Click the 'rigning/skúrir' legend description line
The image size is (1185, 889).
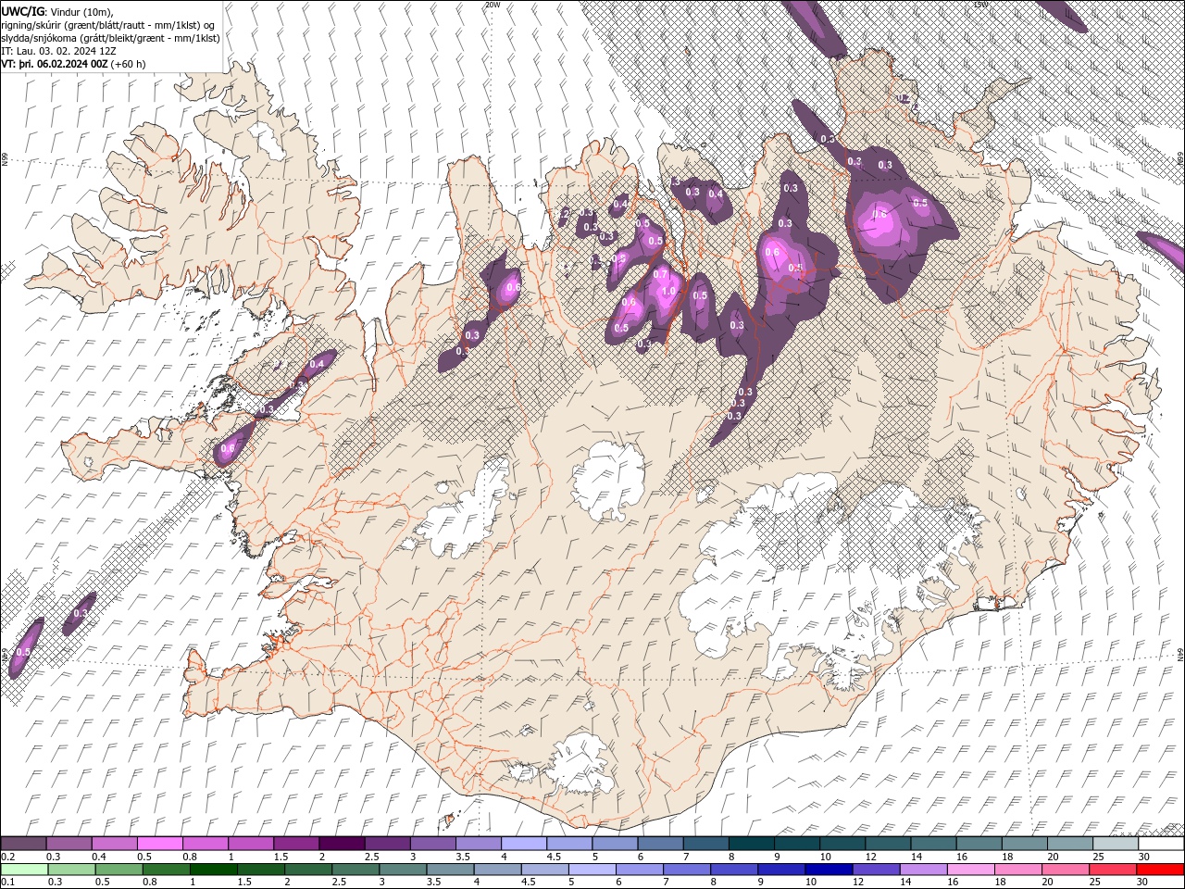[x=108, y=25]
